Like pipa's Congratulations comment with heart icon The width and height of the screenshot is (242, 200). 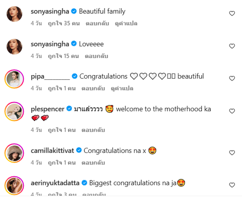tap(232, 78)
